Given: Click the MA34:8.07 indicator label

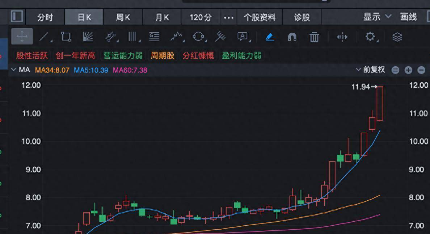Looking at the screenshot, I should pos(52,70).
